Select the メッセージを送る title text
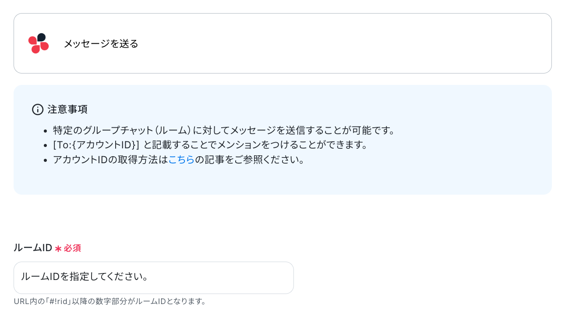The width and height of the screenshot is (565, 315). click(x=101, y=43)
